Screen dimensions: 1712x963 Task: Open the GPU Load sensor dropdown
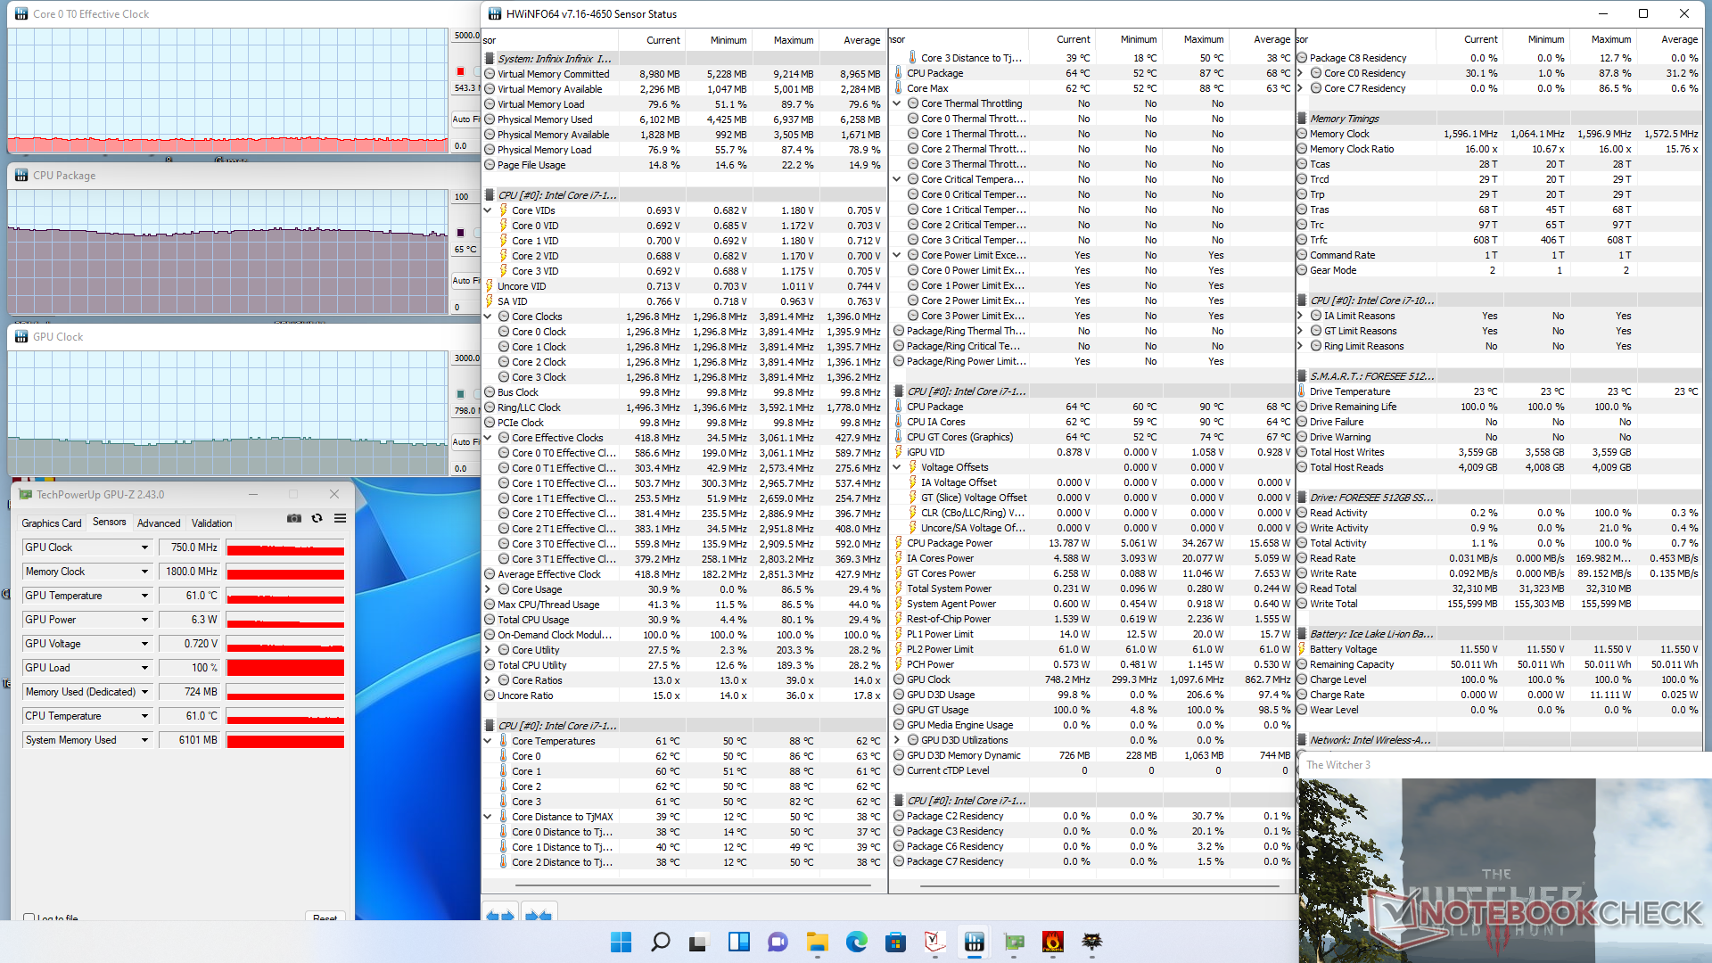click(144, 668)
